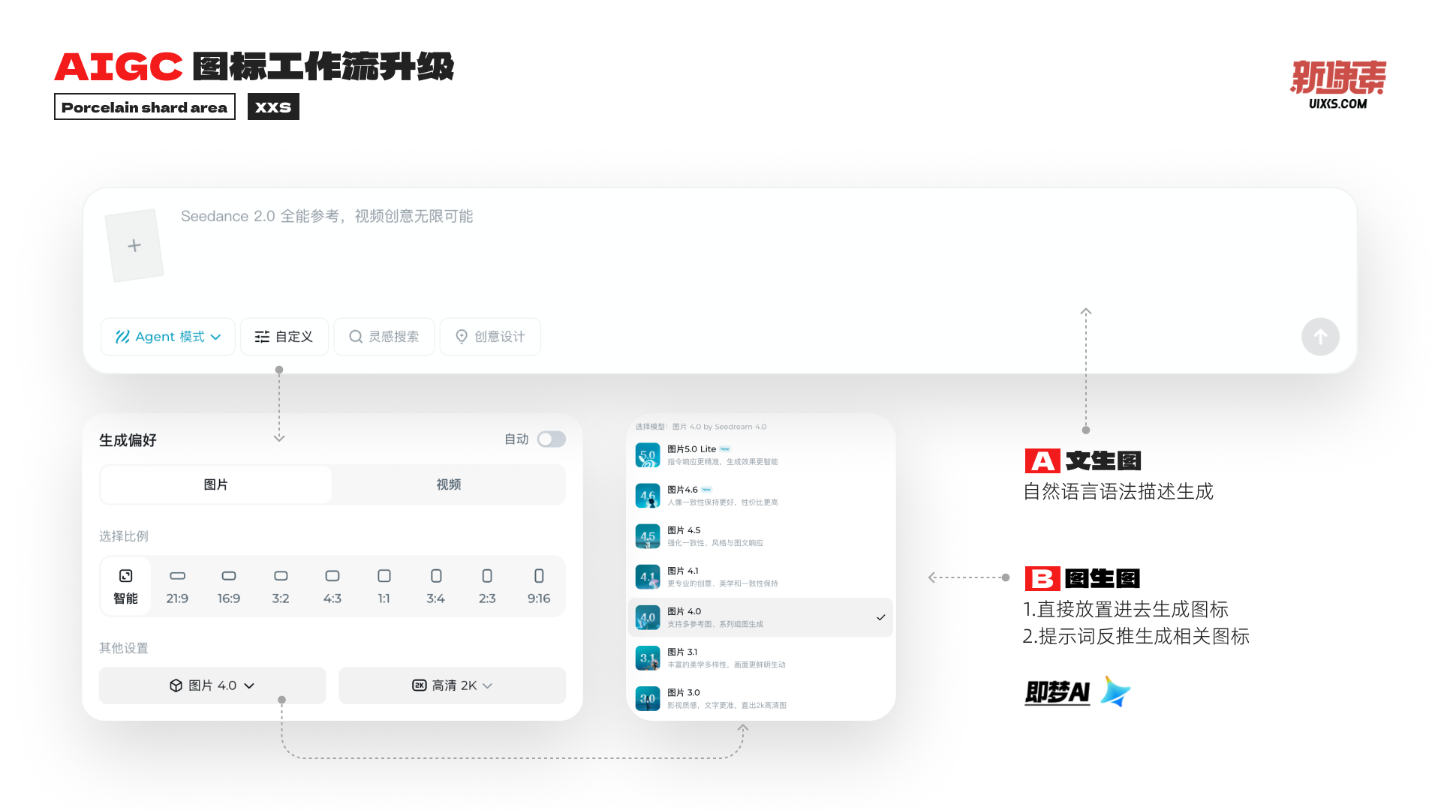Click the plus icon to add reference image
The height and width of the screenshot is (810, 1441).
click(134, 246)
